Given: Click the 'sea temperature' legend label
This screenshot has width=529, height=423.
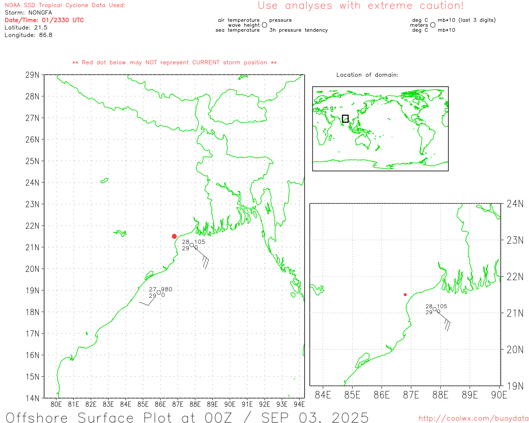Looking at the screenshot, I should click(238, 30).
